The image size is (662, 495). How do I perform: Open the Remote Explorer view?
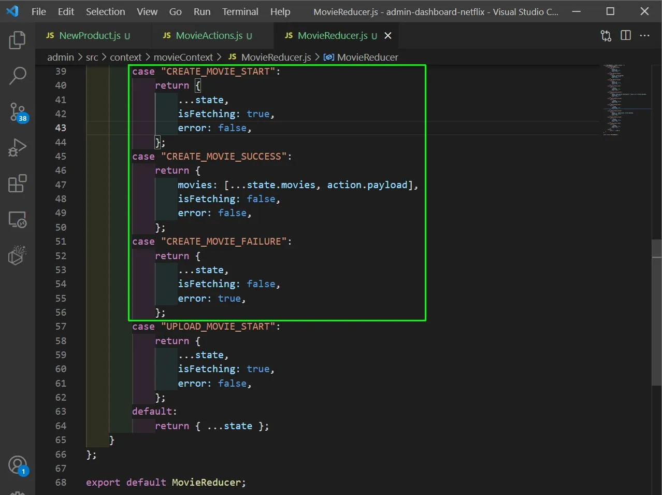coord(17,220)
